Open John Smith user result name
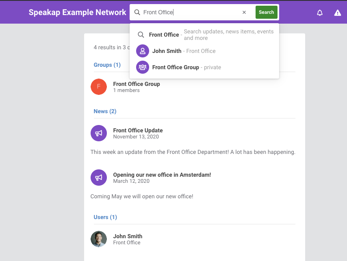 click(x=128, y=236)
